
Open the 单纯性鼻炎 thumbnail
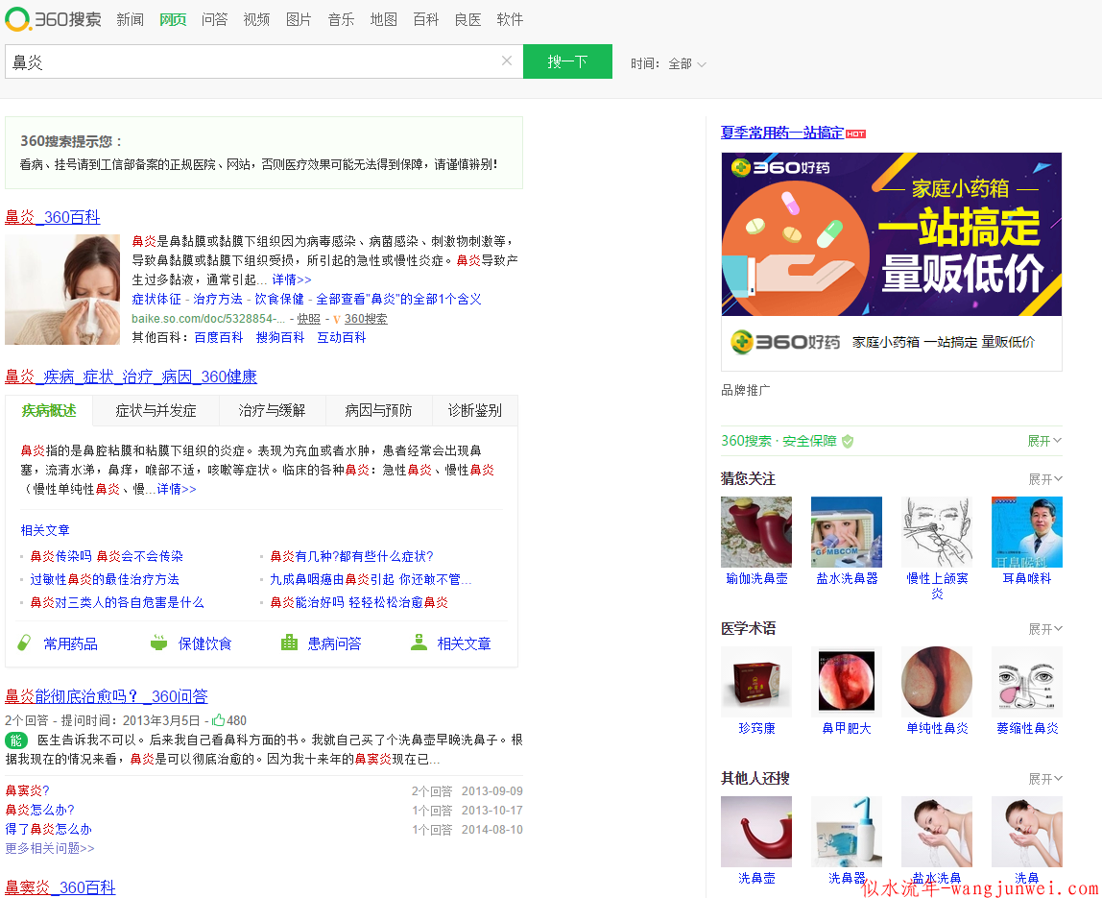point(937,682)
